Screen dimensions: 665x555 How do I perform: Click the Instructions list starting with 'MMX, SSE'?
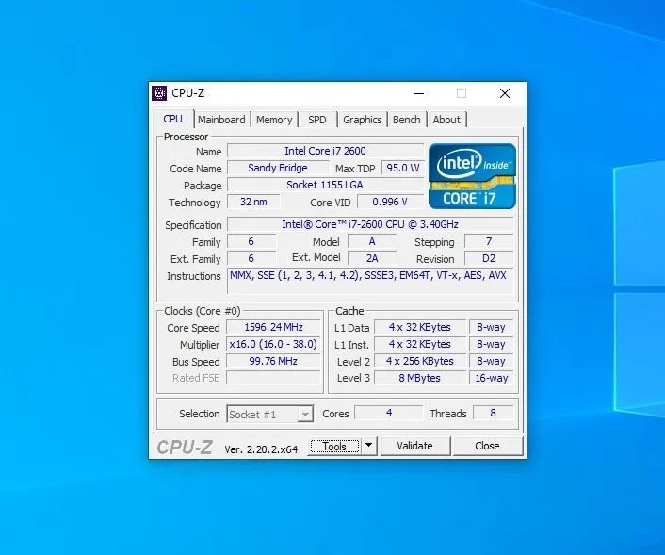tap(370, 281)
